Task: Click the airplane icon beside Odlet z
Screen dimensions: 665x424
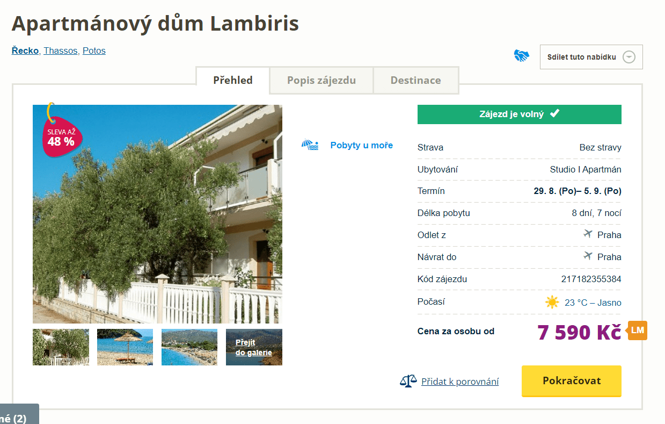Action: [588, 234]
